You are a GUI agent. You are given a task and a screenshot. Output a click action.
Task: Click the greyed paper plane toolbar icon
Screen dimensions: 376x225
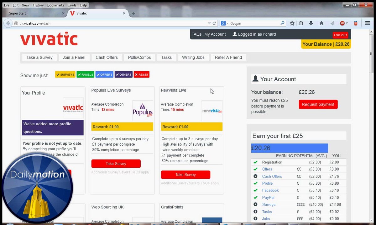332,23
